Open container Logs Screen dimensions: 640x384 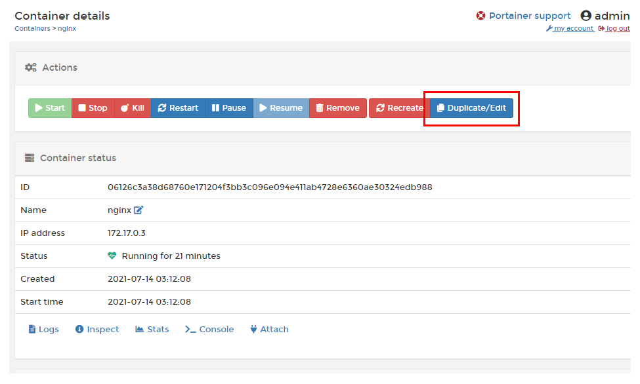(44, 330)
